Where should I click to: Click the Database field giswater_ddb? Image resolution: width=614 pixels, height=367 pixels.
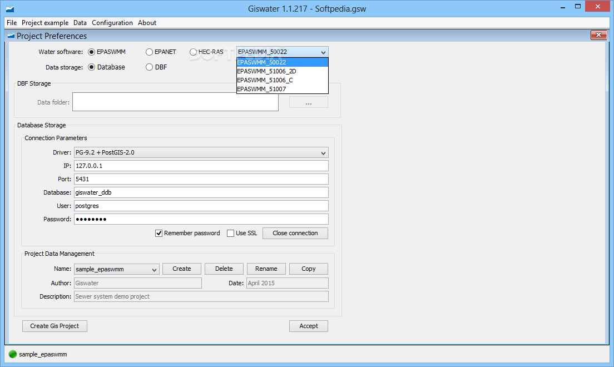pyautogui.click(x=201, y=192)
